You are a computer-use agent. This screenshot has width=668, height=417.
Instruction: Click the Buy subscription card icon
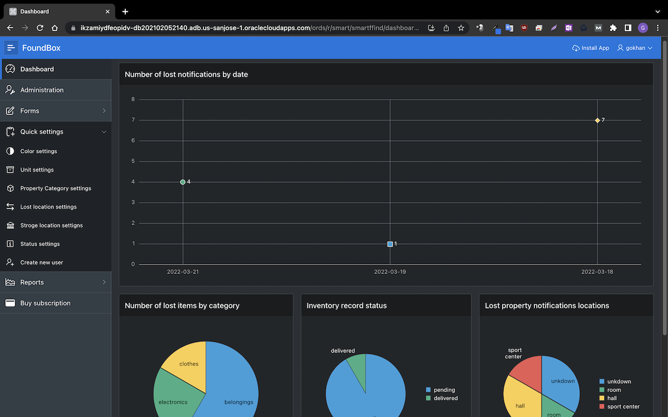[10, 303]
